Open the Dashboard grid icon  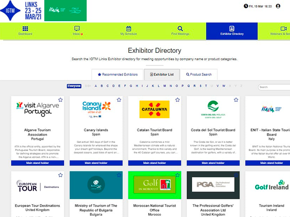[x=25, y=28]
